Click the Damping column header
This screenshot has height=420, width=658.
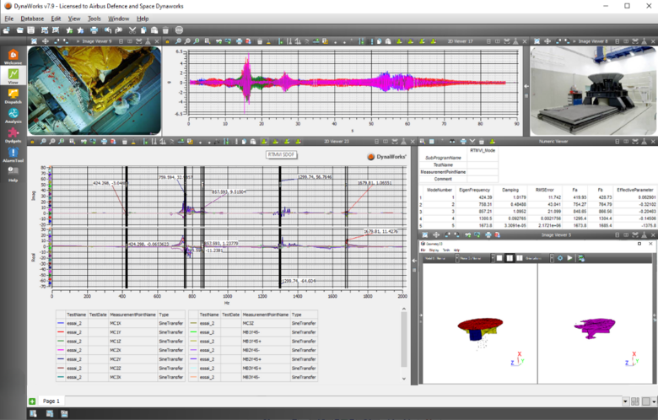click(x=510, y=190)
